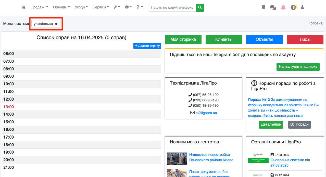
Task: Expand the gear settings dropdown
Action: click(128, 7)
